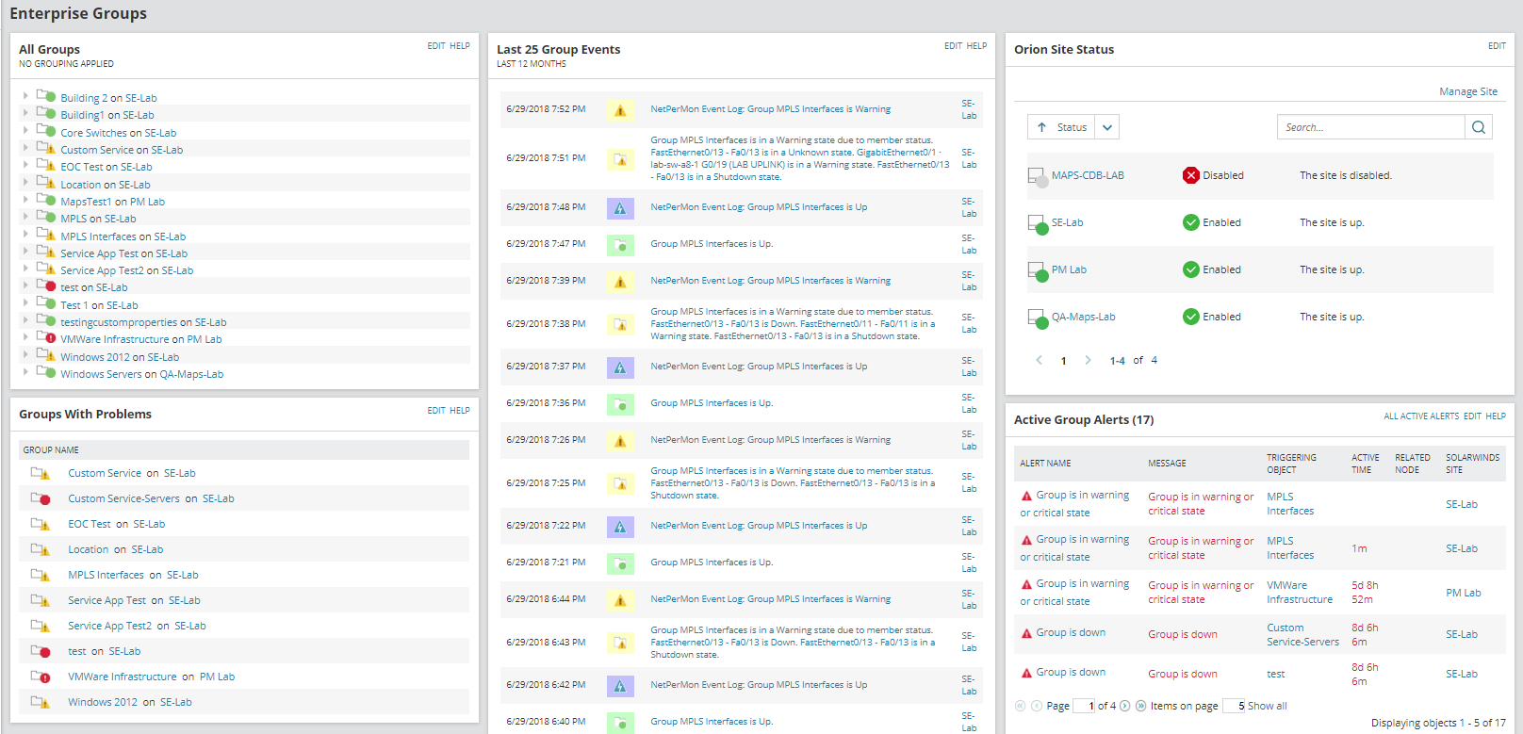This screenshot has width=1523, height=734.
Task: Open the ALL ACTIVE ALERTS link
Action: 1421,416
